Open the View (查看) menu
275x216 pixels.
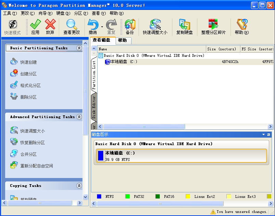99,13
